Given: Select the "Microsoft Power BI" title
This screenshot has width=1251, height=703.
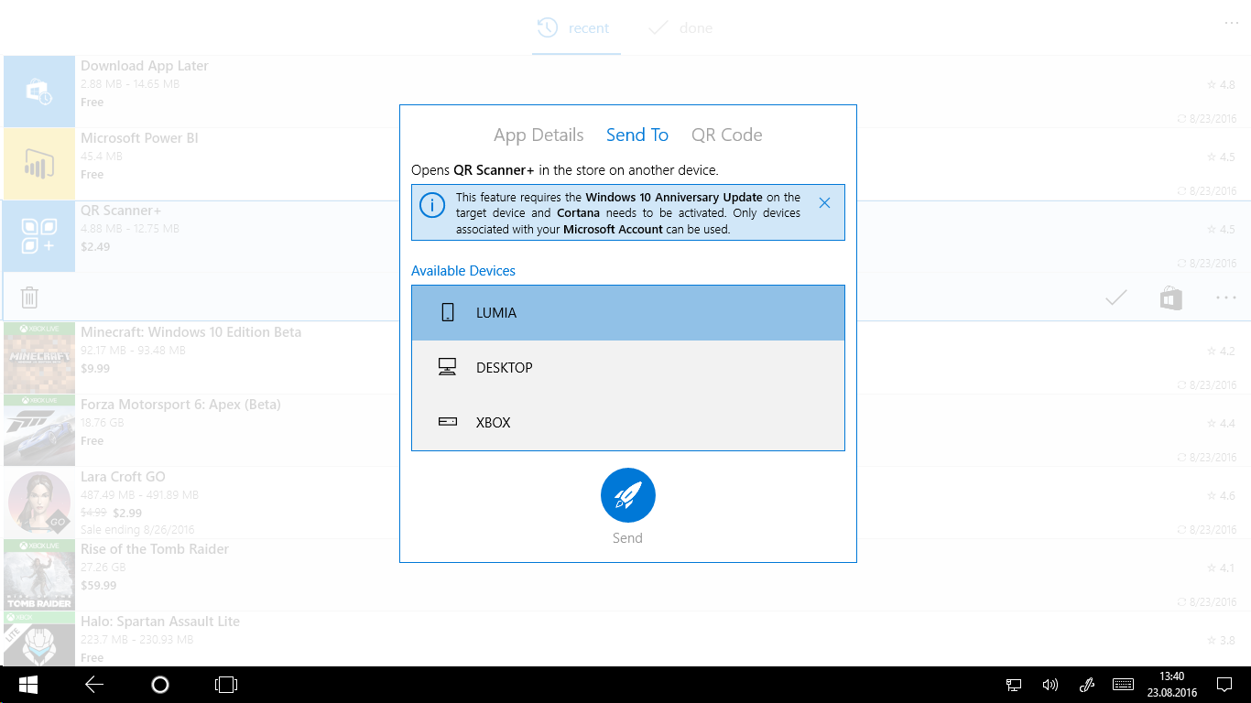Looking at the screenshot, I should pos(139,138).
